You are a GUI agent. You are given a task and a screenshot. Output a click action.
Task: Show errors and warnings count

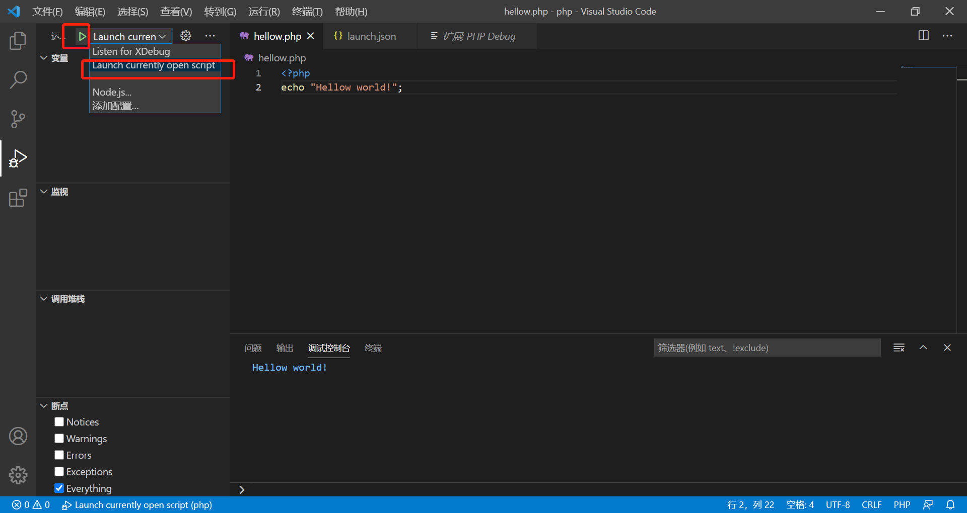click(x=31, y=504)
